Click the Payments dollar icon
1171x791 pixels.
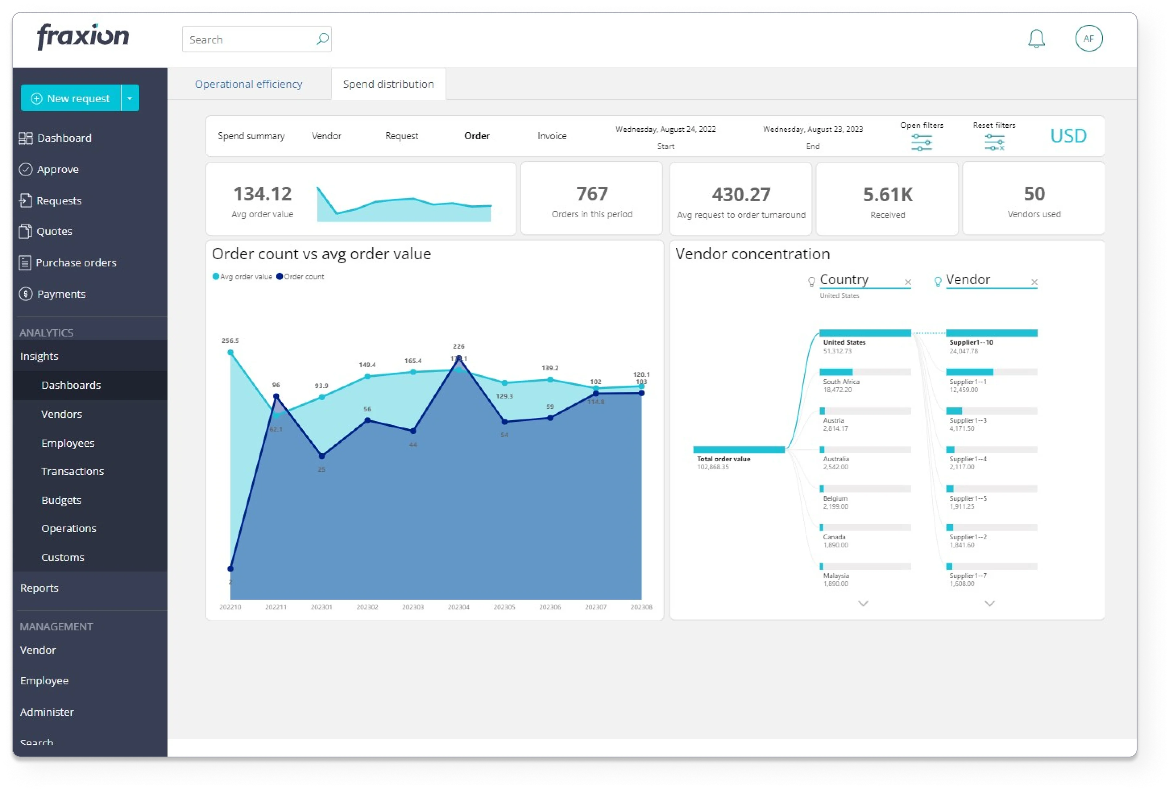[x=26, y=294]
